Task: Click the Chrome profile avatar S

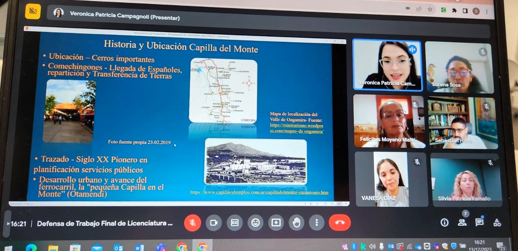Action: [476, 11]
